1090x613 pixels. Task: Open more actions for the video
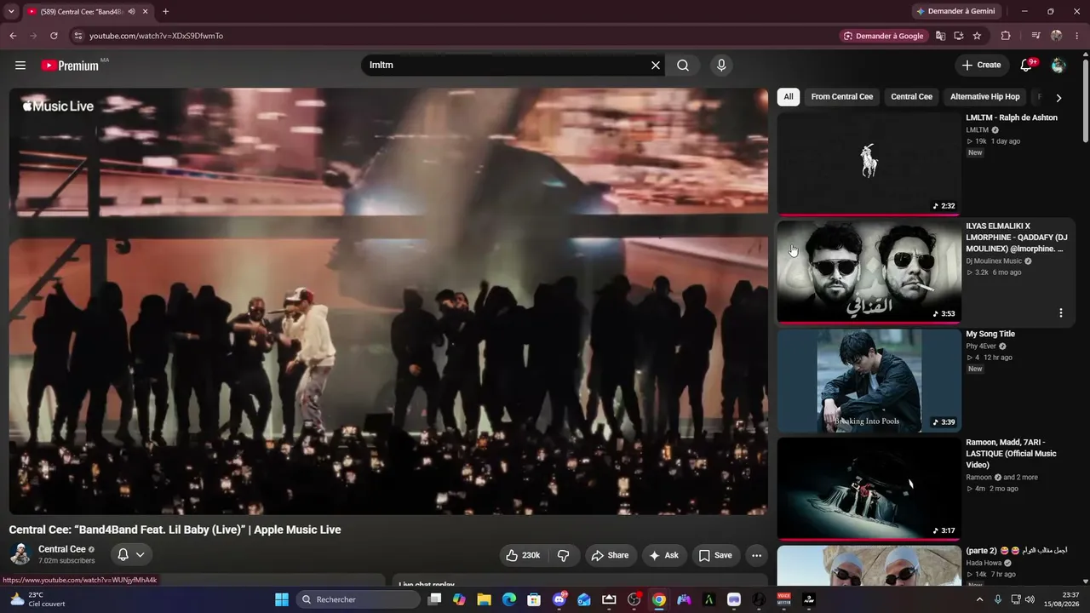[x=756, y=555]
